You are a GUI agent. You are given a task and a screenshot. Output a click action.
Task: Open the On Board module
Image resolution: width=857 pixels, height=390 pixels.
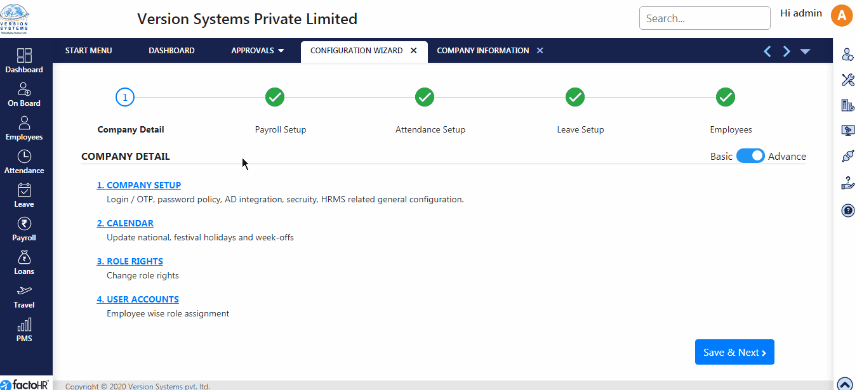click(x=24, y=89)
